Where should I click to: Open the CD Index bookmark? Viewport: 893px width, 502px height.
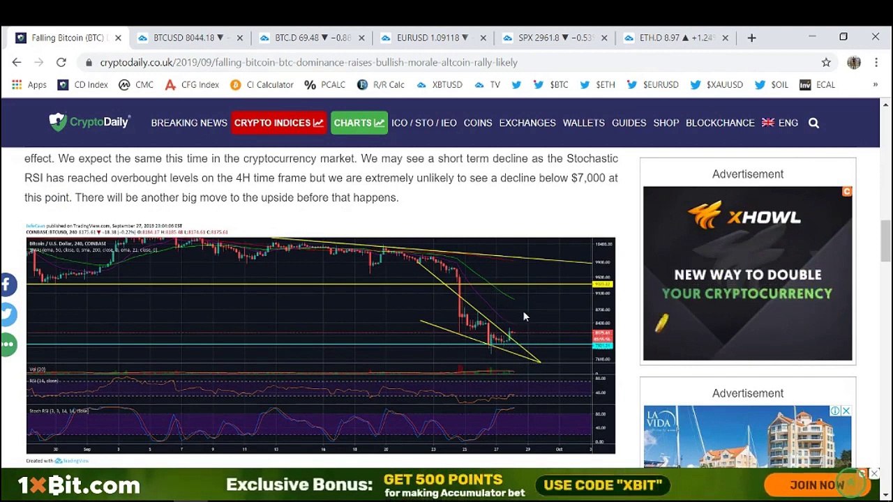click(x=83, y=85)
